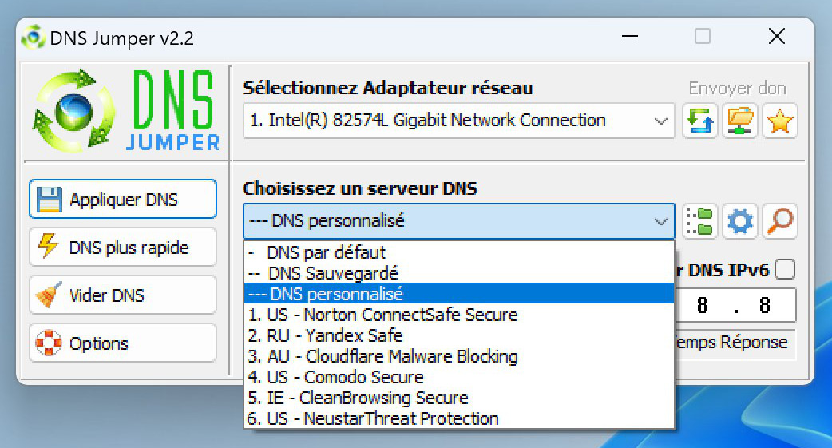This screenshot has height=448, width=832.
Task: Click the DNS Jumper logo
Action: pyautogui.click(x=125, y=111)
